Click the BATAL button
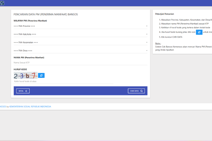This screenshot has width=212, height=141. (23, 91)
